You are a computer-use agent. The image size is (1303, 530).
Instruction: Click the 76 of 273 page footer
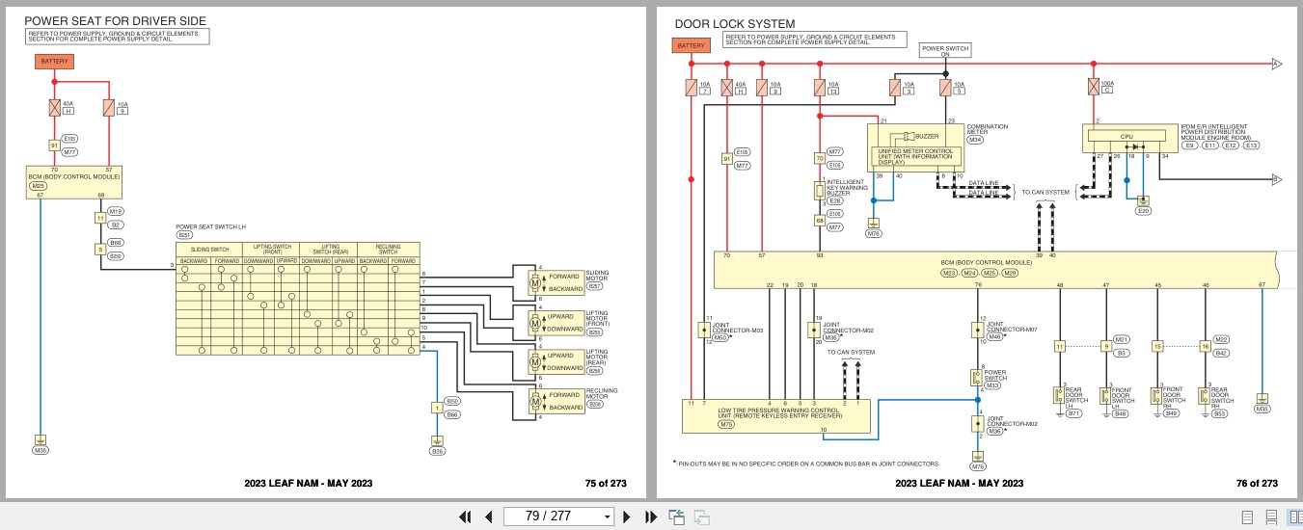1258,484
